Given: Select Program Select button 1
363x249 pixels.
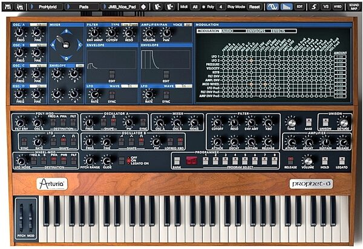Looking at the screenshot, I should (x=205, y=161).
